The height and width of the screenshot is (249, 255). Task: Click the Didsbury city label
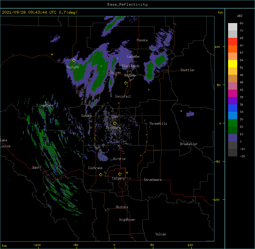(x=114, y=127)
